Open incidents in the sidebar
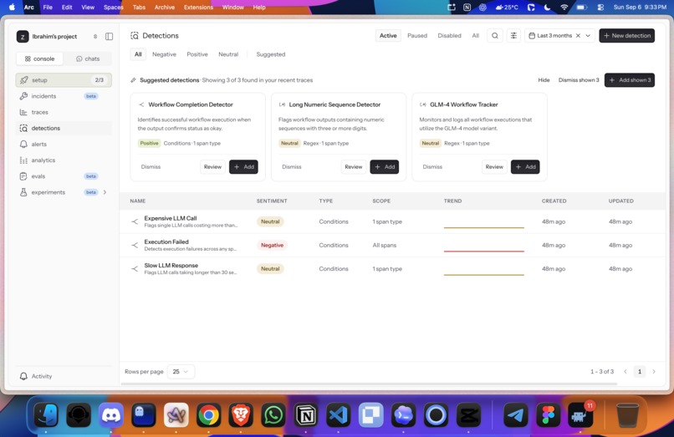Viewport: 674px width, 437px height. click(64, 96)
